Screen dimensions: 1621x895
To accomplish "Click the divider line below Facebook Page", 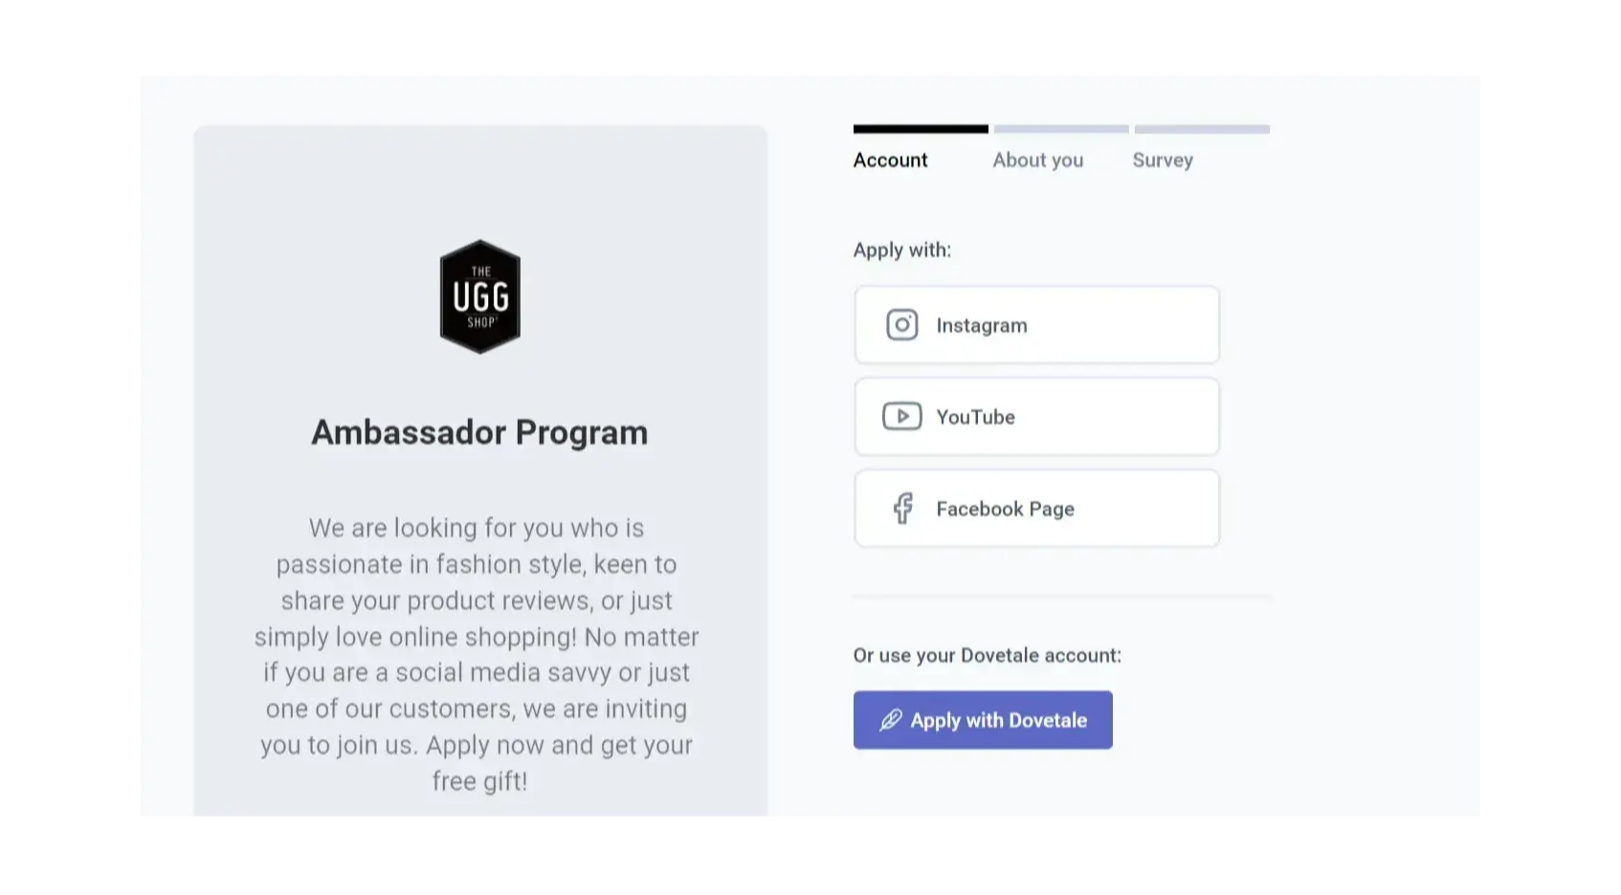I will tap(1061, 596).
